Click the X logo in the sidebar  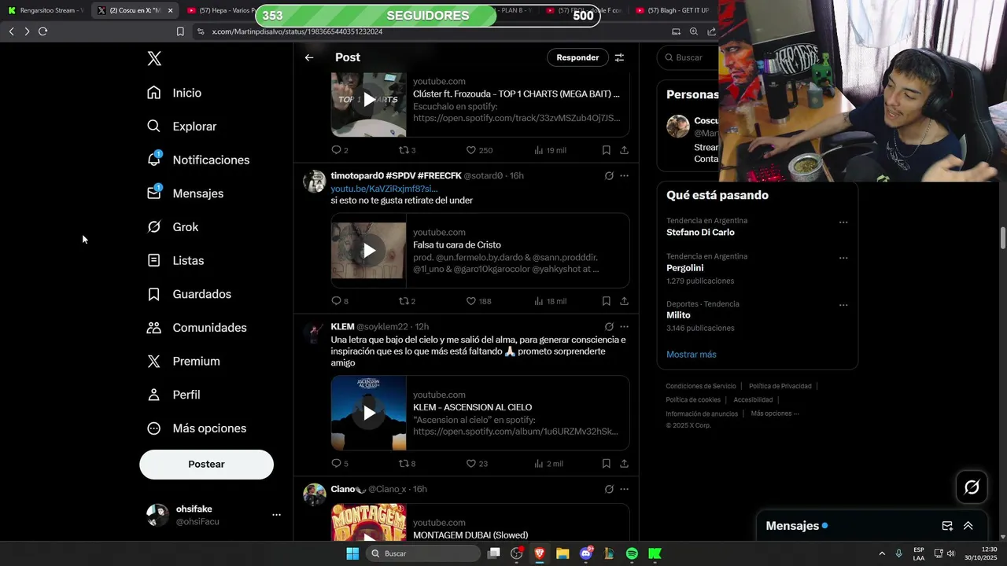click(154, 59)
